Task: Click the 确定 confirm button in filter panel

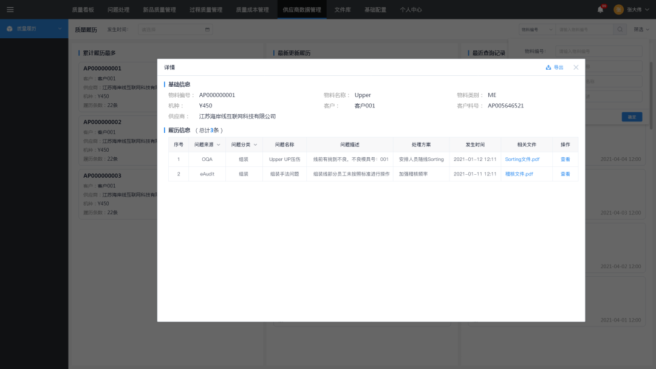Action: [x=632, y=117]
